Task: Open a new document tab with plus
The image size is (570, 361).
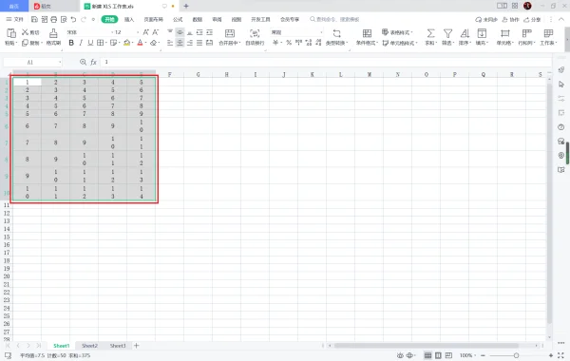Action: tap(186, 6)
